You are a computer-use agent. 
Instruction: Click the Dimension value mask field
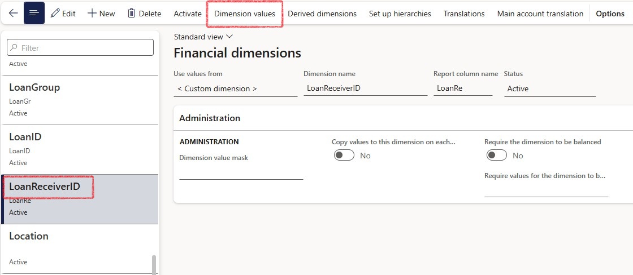click(241, 172)
